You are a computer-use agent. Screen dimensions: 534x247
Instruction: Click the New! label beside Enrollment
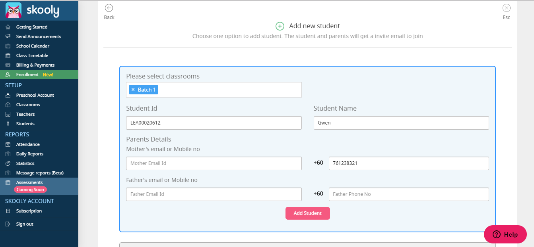(48, 75)
